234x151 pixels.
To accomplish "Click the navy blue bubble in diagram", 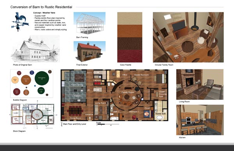I will (x=32, y=72).
